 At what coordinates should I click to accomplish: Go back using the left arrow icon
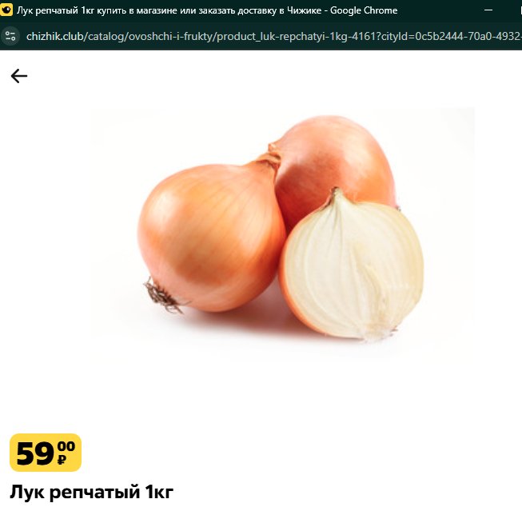tap(19, 76)
